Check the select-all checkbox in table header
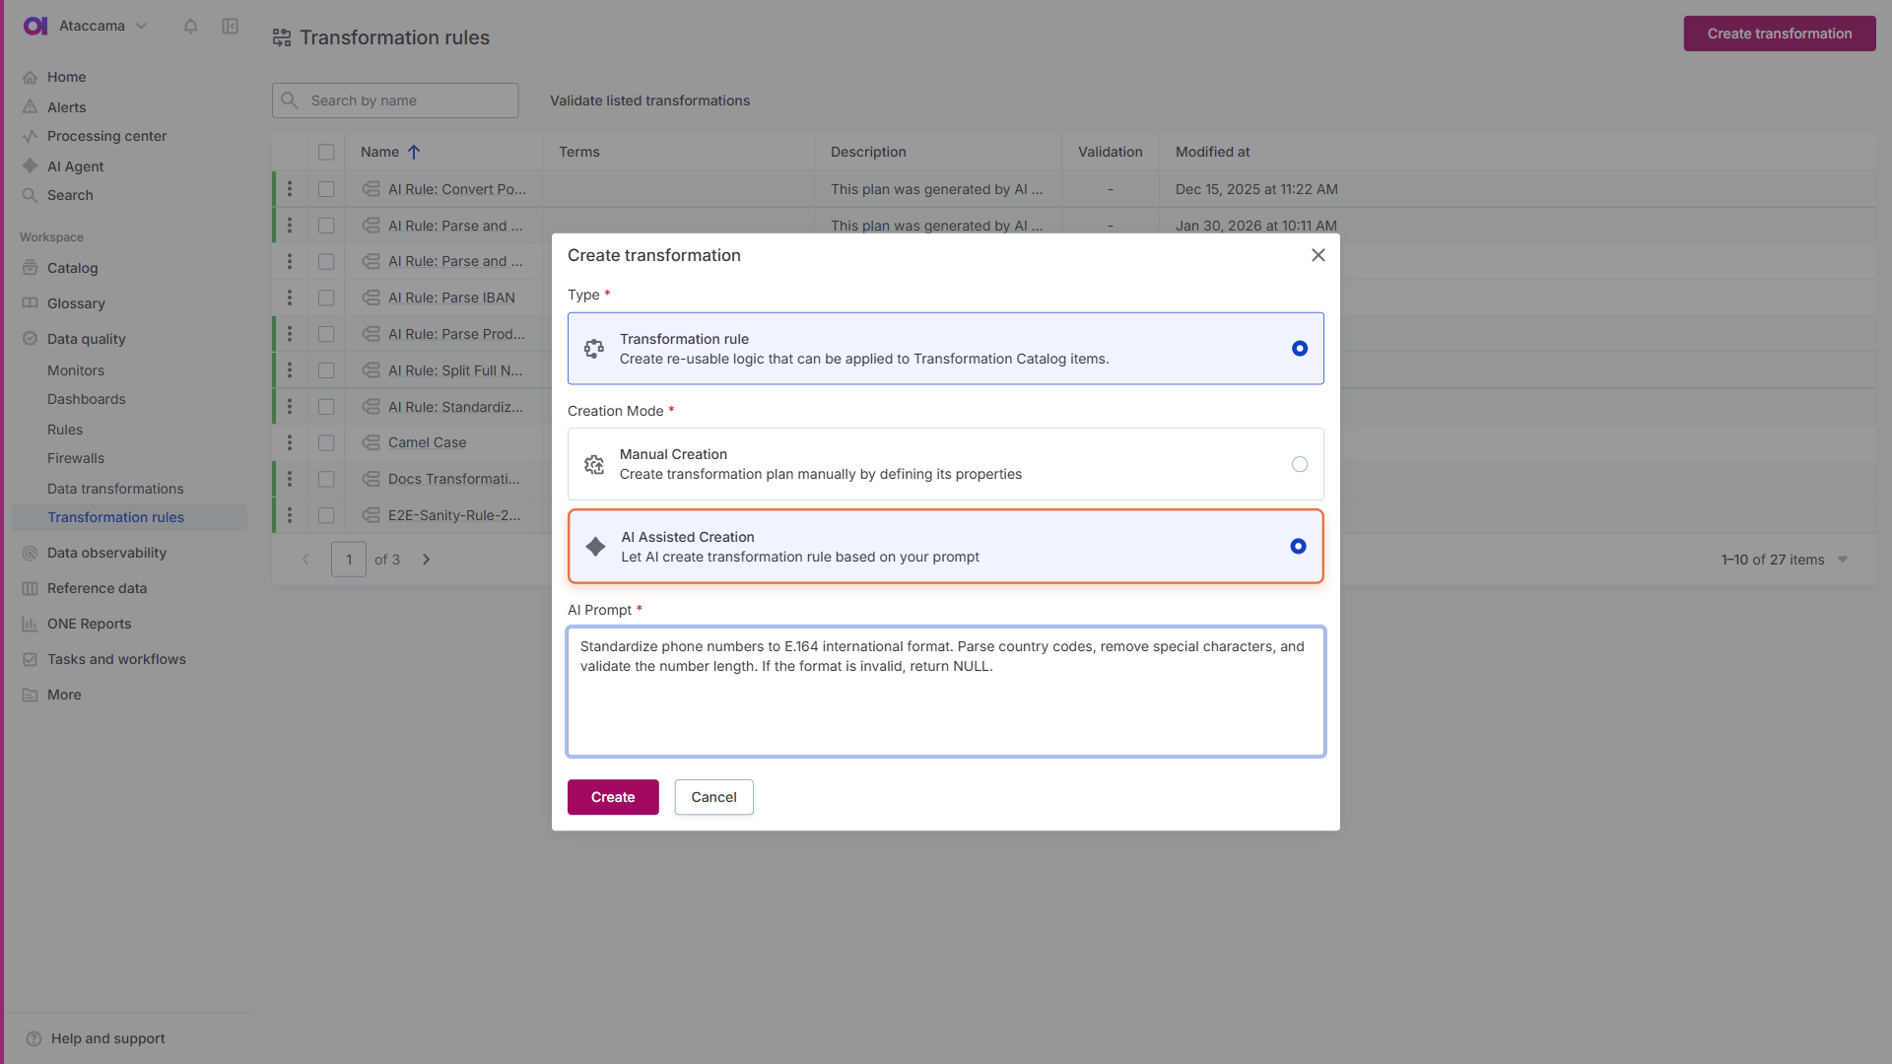The width and height of the screenshot is (1892, 1064). 327,152
